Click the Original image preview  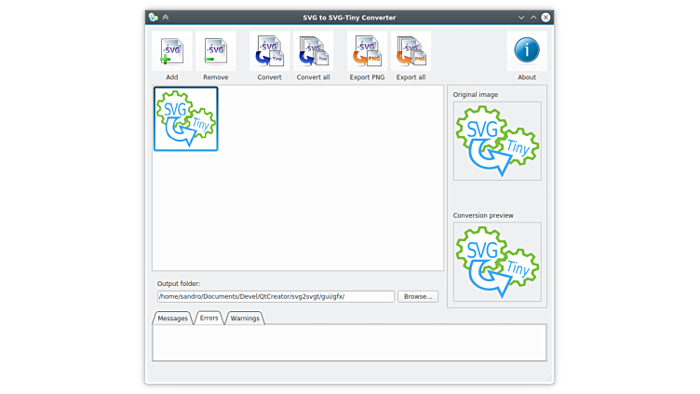(x=497, y=141)
